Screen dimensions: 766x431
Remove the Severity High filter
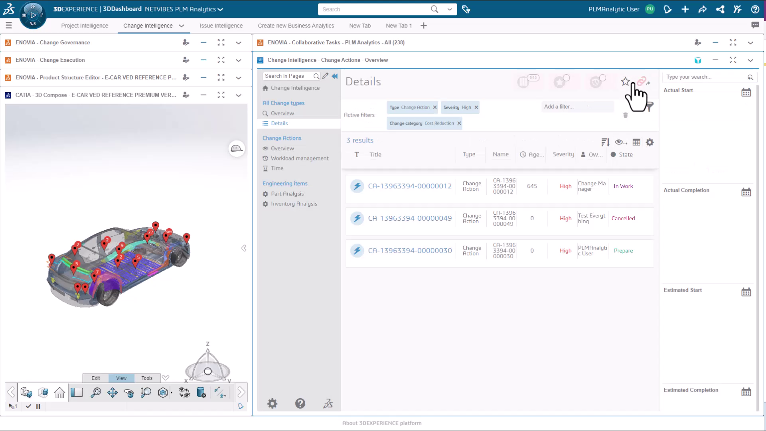click(476, 107)
